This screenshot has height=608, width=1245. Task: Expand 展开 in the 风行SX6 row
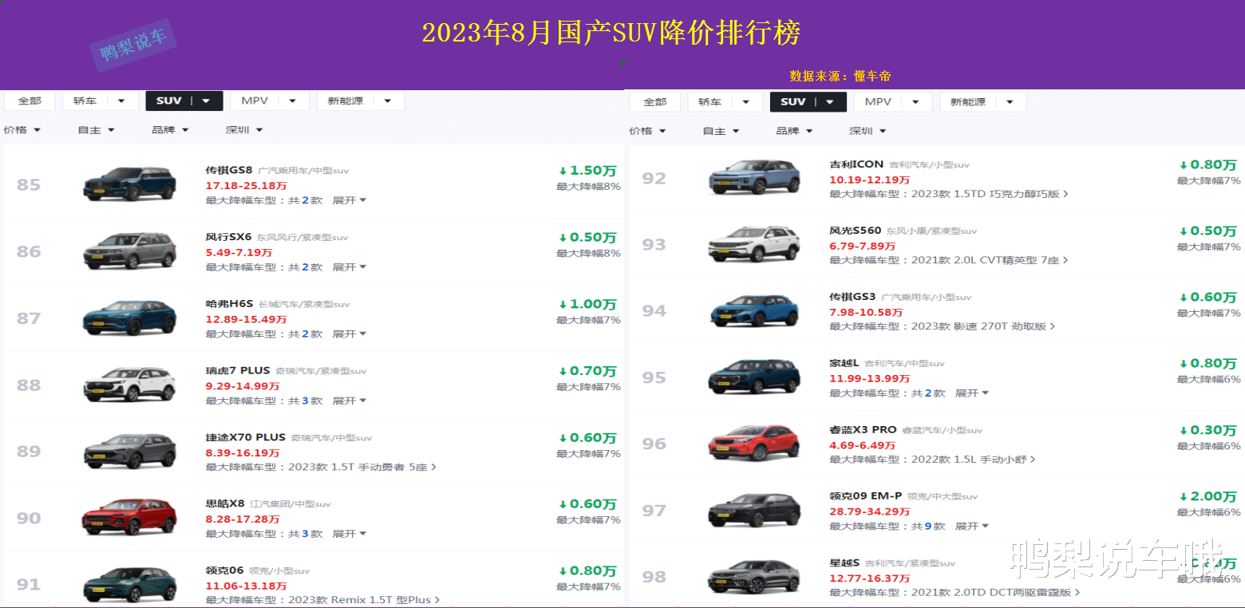[350, 267]
